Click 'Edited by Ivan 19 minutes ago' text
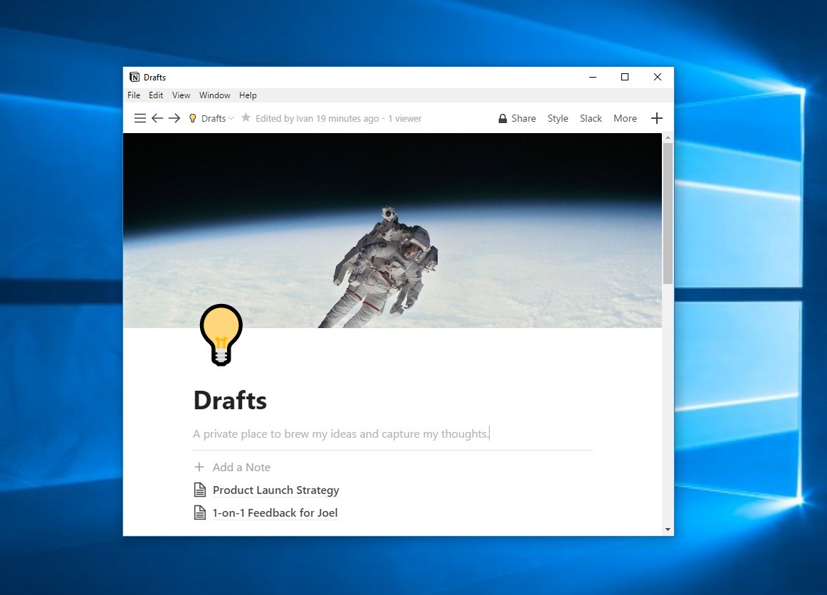Screen dimensions: 827x595 (x=317, y=118)
